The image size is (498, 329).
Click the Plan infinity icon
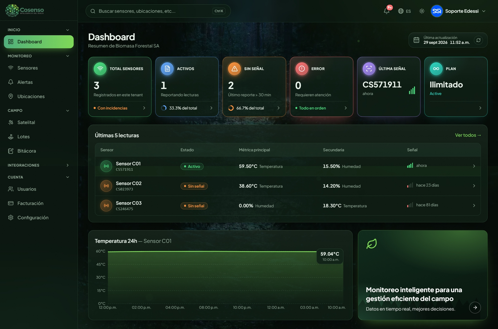click(x=436, y=69)
